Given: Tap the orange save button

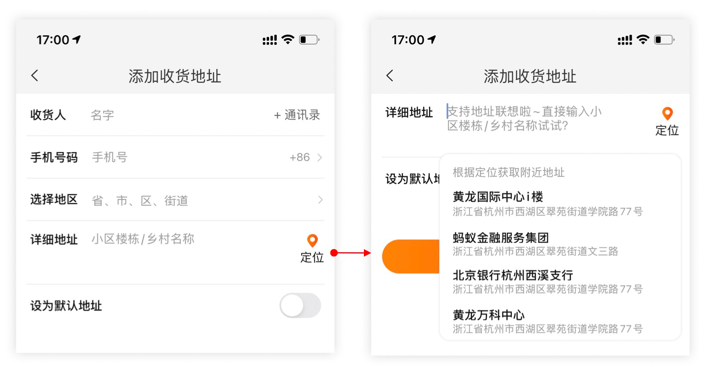Looking at the screenshot, I should (411, 256).
